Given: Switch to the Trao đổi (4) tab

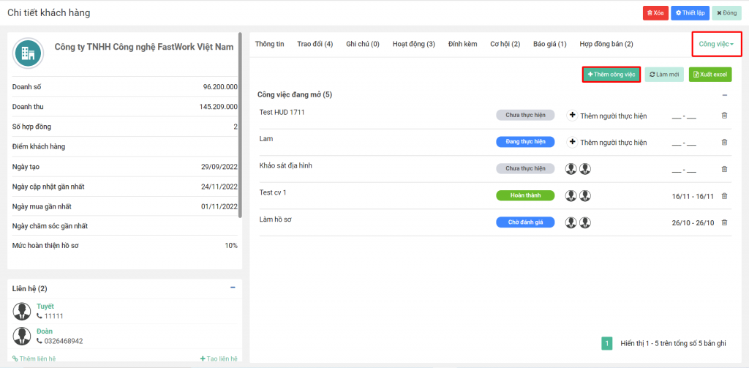Looking at the screenshot, I should [x=315, y=45].
